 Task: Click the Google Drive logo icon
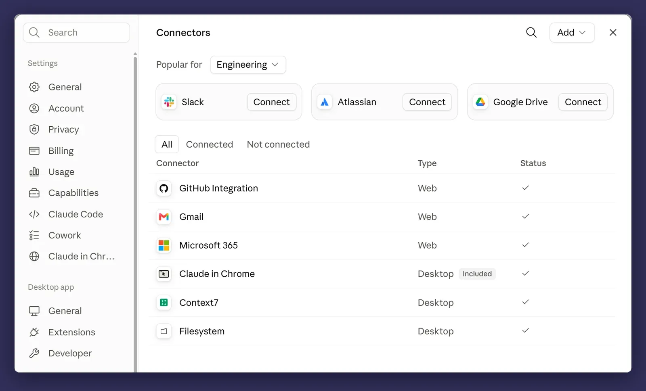coord(480,102)
